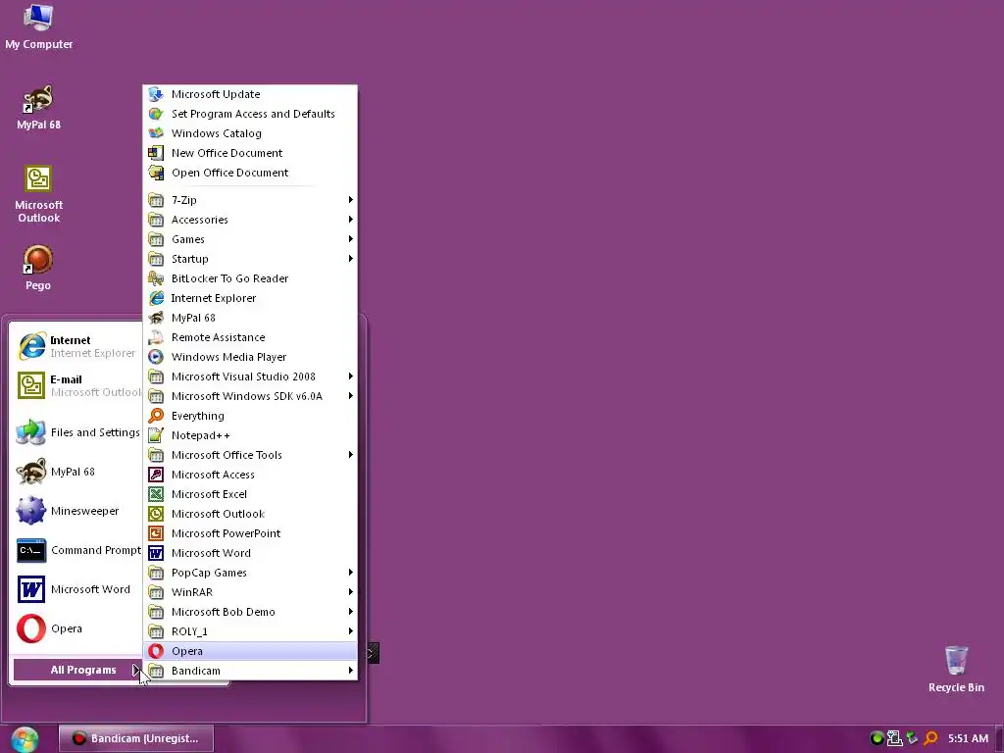This screenshot has width=1004, height=753.
Task: Open the Recycle Bin
Action: click(x=956, y=669)
